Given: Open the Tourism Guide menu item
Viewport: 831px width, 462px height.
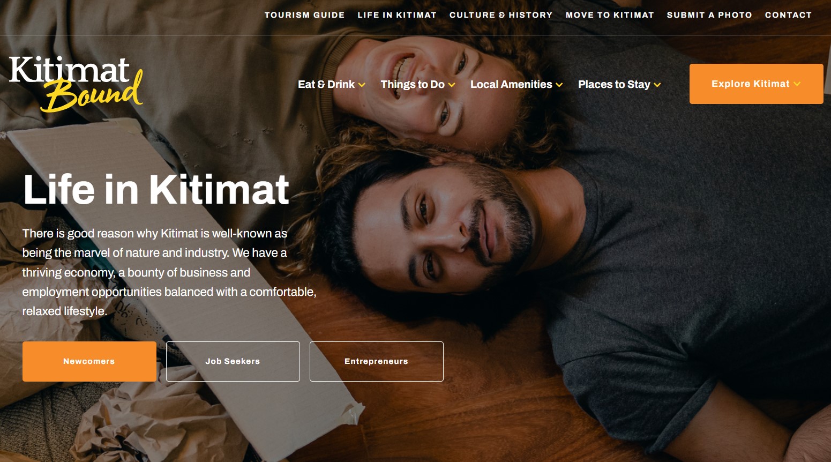Looking at the screenshot, I should click(x=304, y=15).
